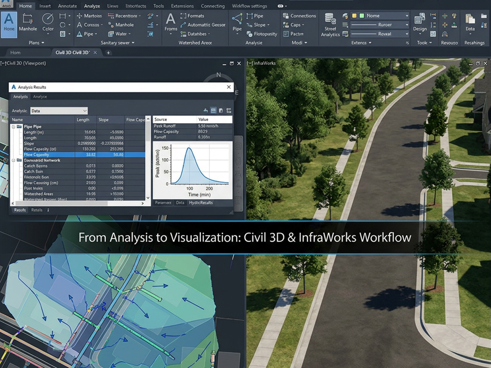The width and height of the screenshot is (491, 368).
Task: Collapse the Pipe Pipe tree node
Action: coord(14,127)
